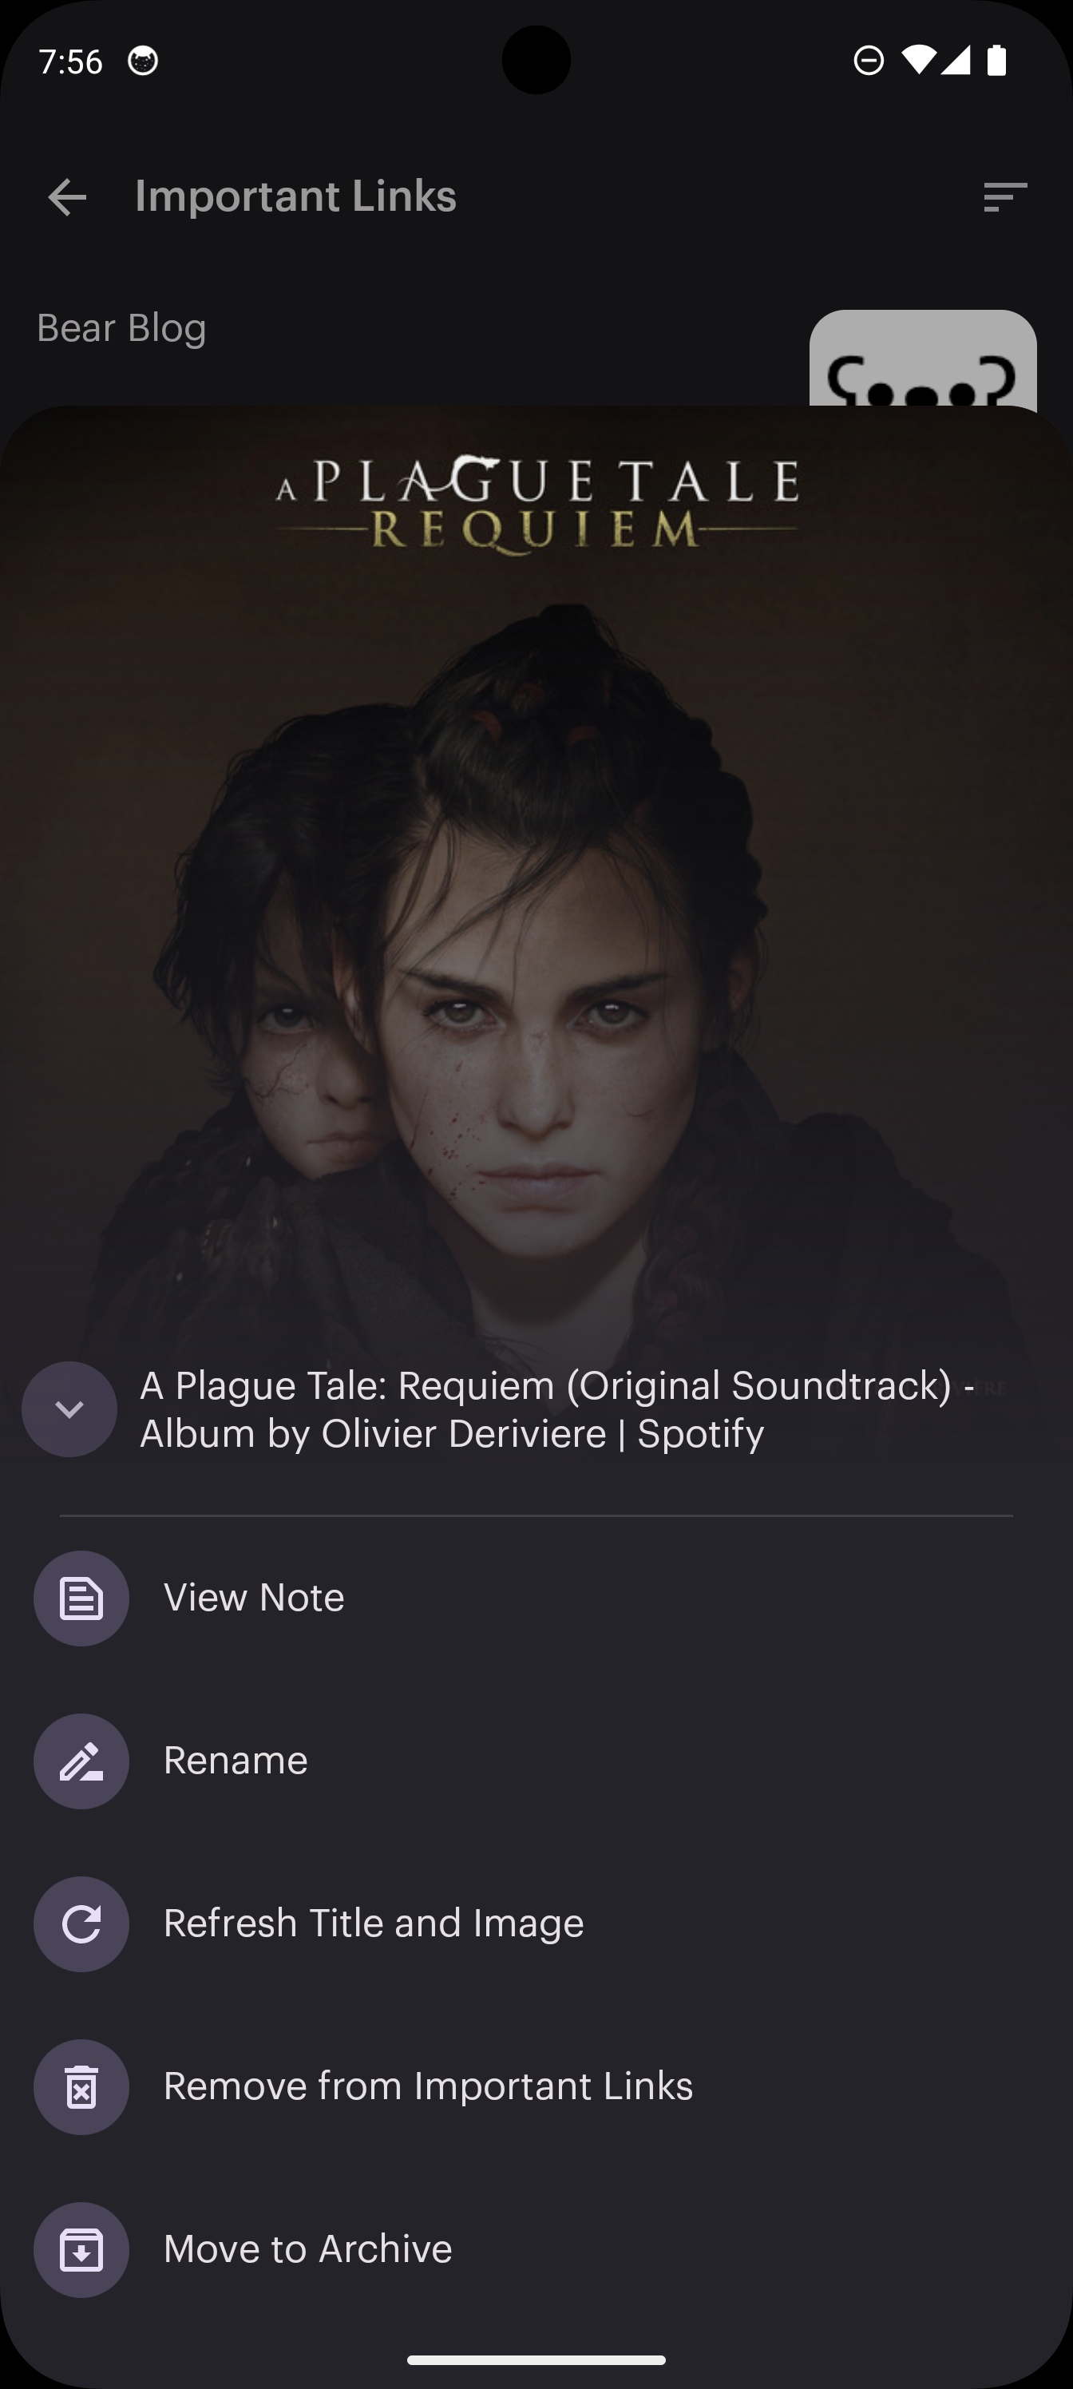The width and height of the screenshot is (1073, 2389).
Task: Collapse the bottom sheet with chevron
Action: (x=69, y=1408)
